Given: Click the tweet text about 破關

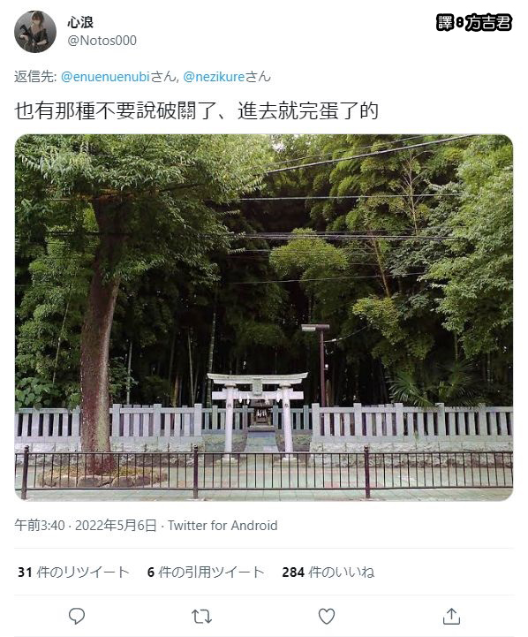Looking at the screenshot, I should click(x=196, y=111).
